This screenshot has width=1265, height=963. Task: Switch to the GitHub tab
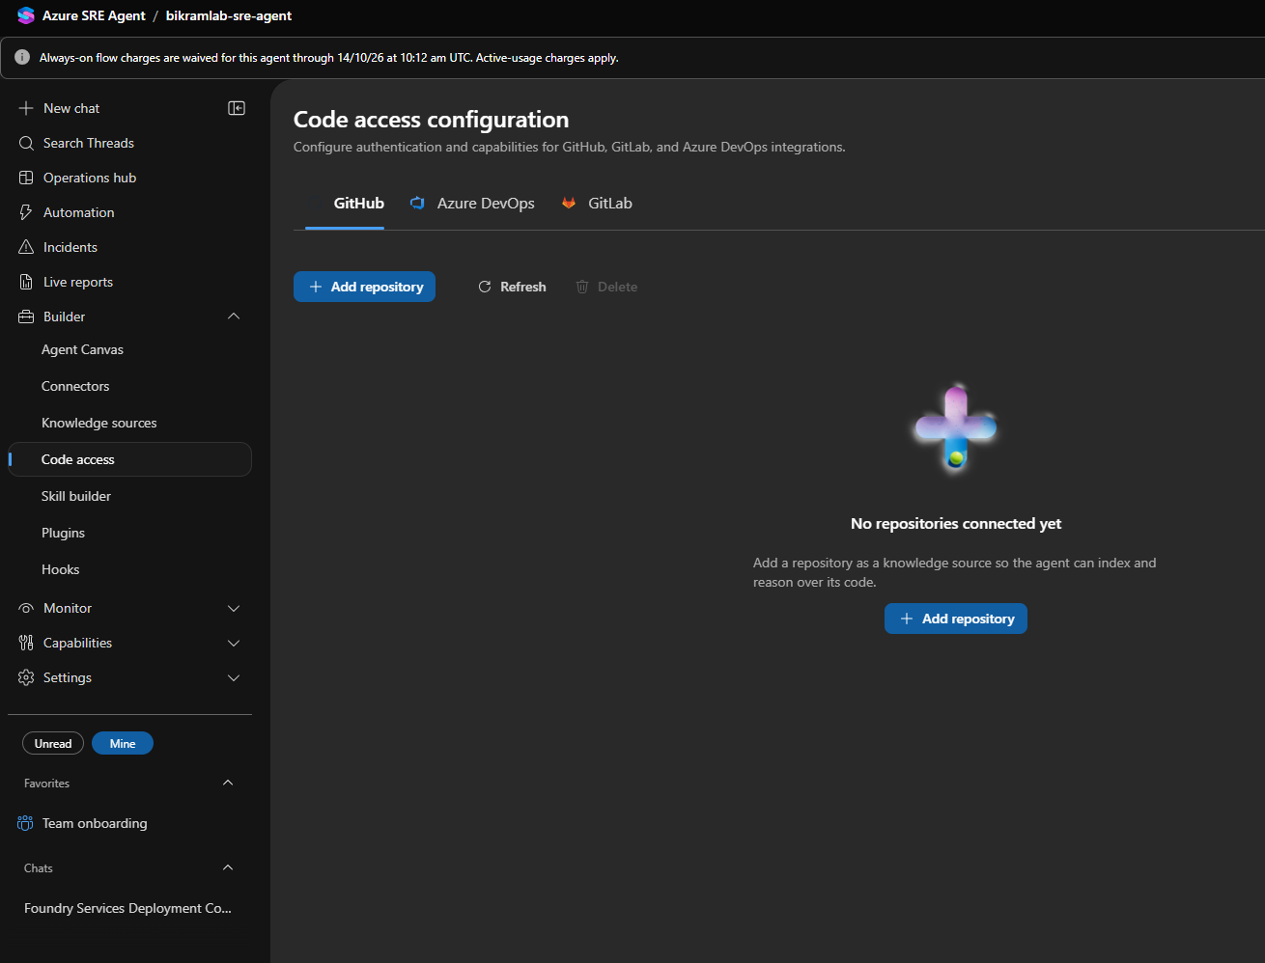pos(345,204)
